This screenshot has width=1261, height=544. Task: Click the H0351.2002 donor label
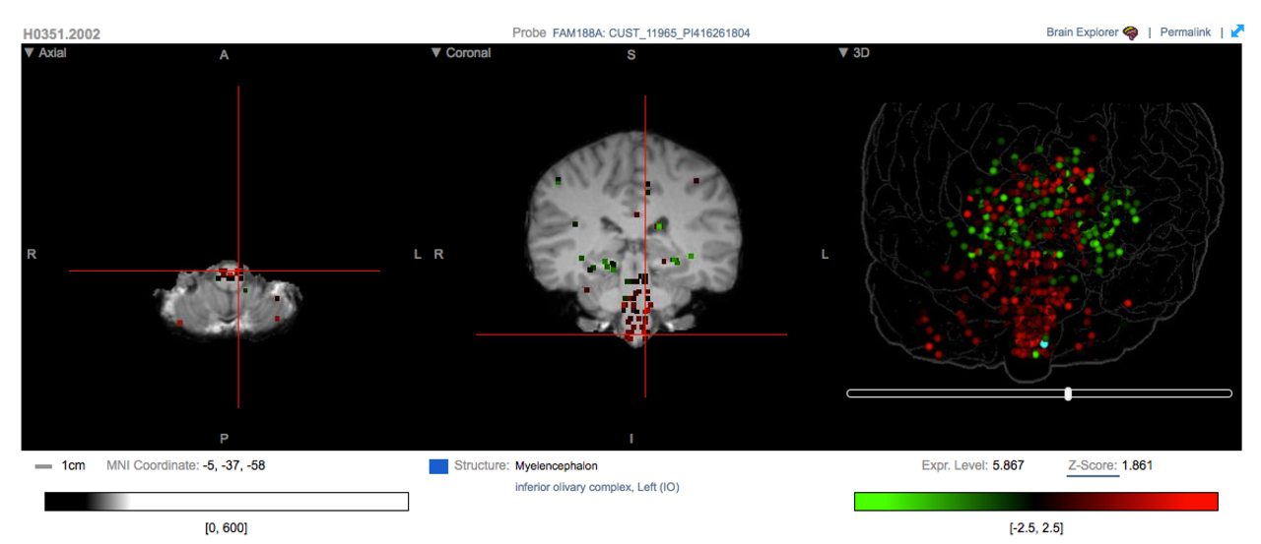[x=62, y=33]
